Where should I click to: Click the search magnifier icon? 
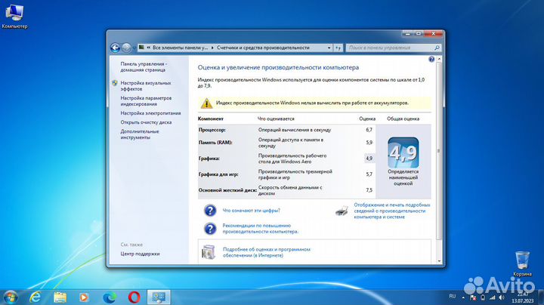coord(437,48)
